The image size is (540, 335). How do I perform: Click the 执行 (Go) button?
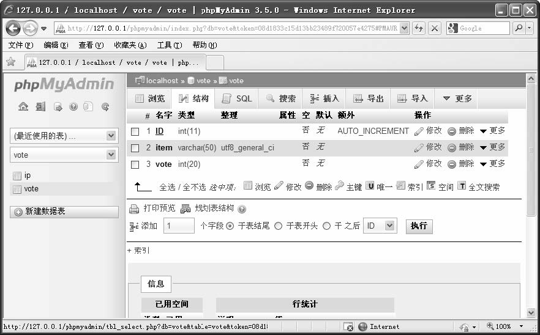tap(419, 226)
